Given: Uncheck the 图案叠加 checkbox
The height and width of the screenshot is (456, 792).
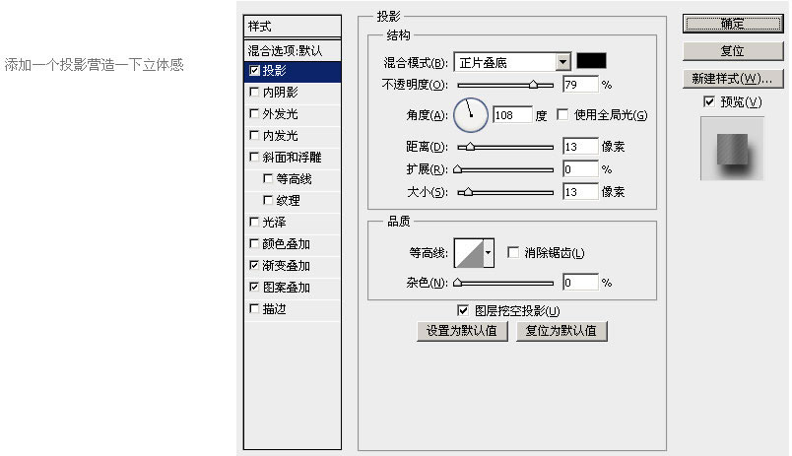Looking at the screenshot, I should point(254,287).
